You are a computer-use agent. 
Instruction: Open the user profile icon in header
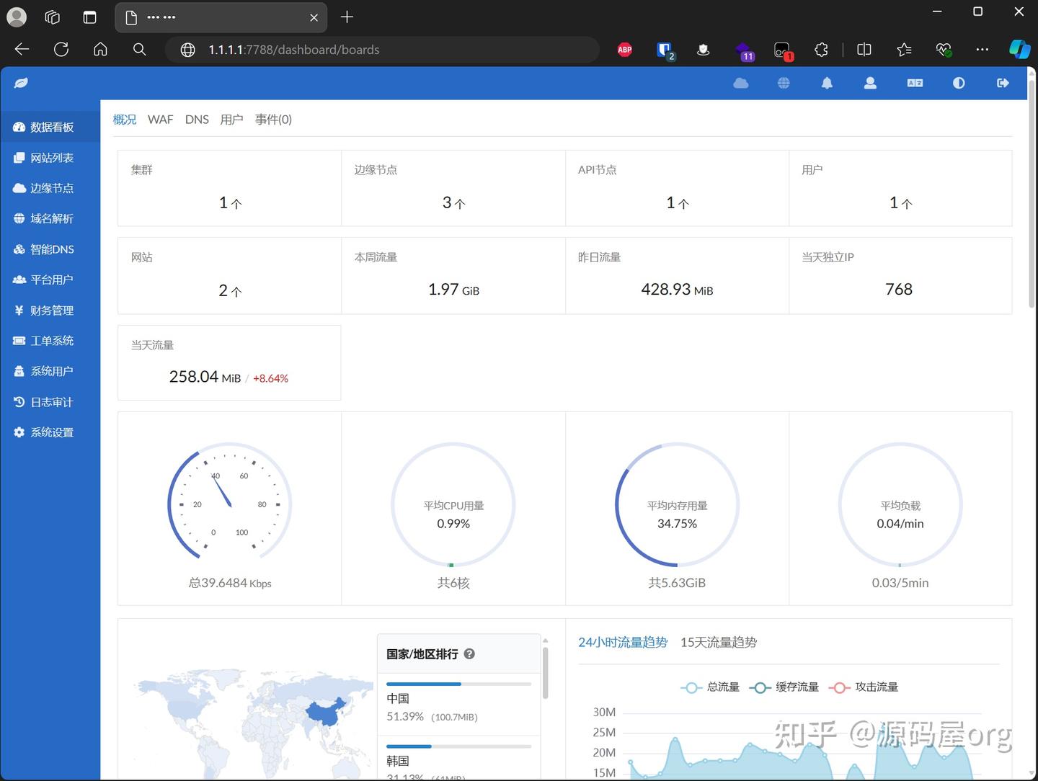click(870, 84)
